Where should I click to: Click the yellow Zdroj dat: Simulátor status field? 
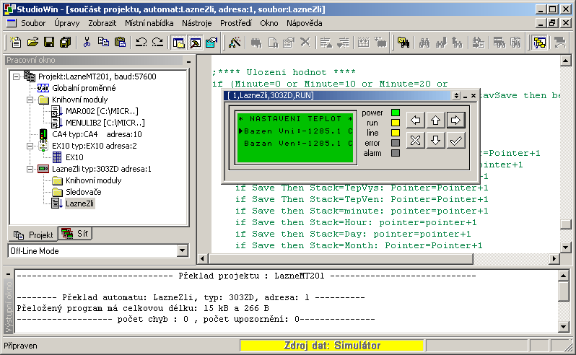(x=332, y=346)
